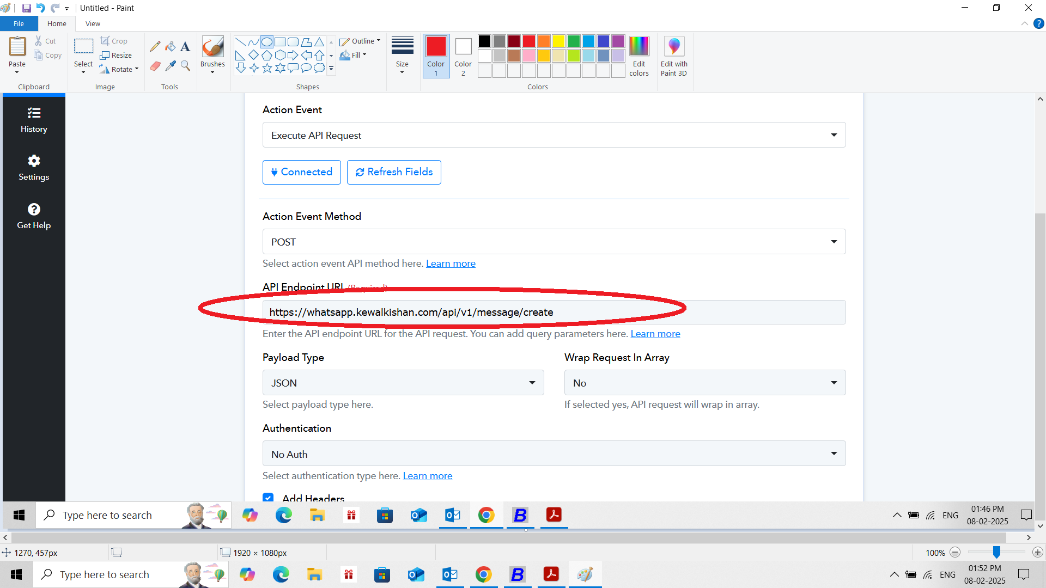Pick the Cloud callout shape
This screenshot has width=1046, height=588.
coord(319,68)
